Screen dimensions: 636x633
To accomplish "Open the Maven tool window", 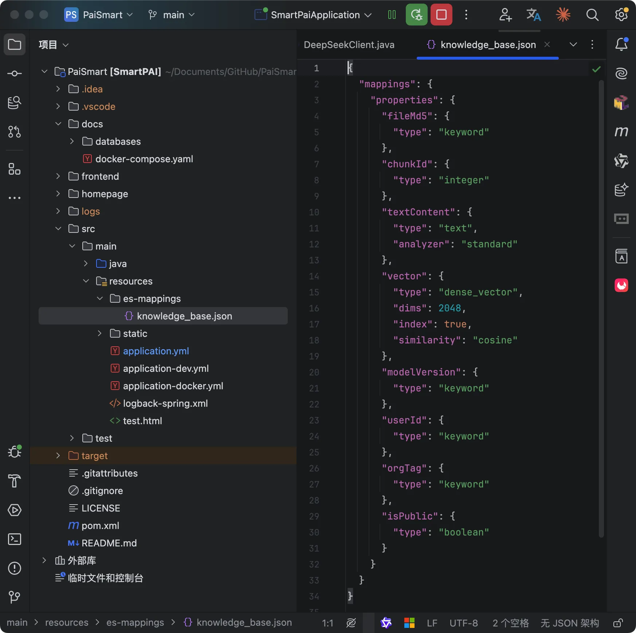I will click(621, 131).
